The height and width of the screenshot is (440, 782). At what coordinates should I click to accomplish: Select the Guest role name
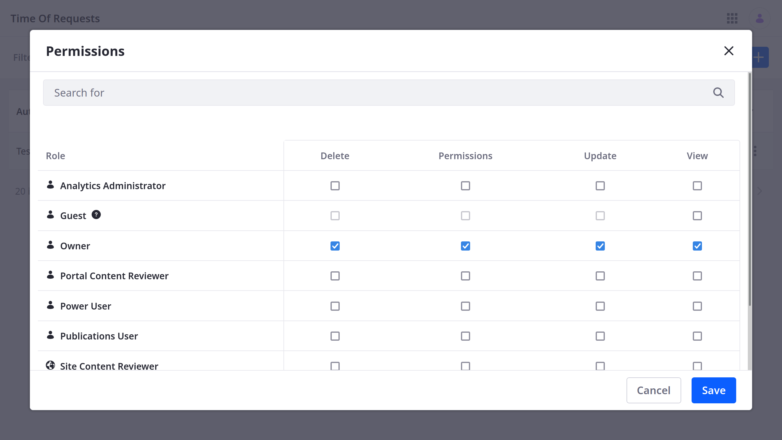coord(73,216)
